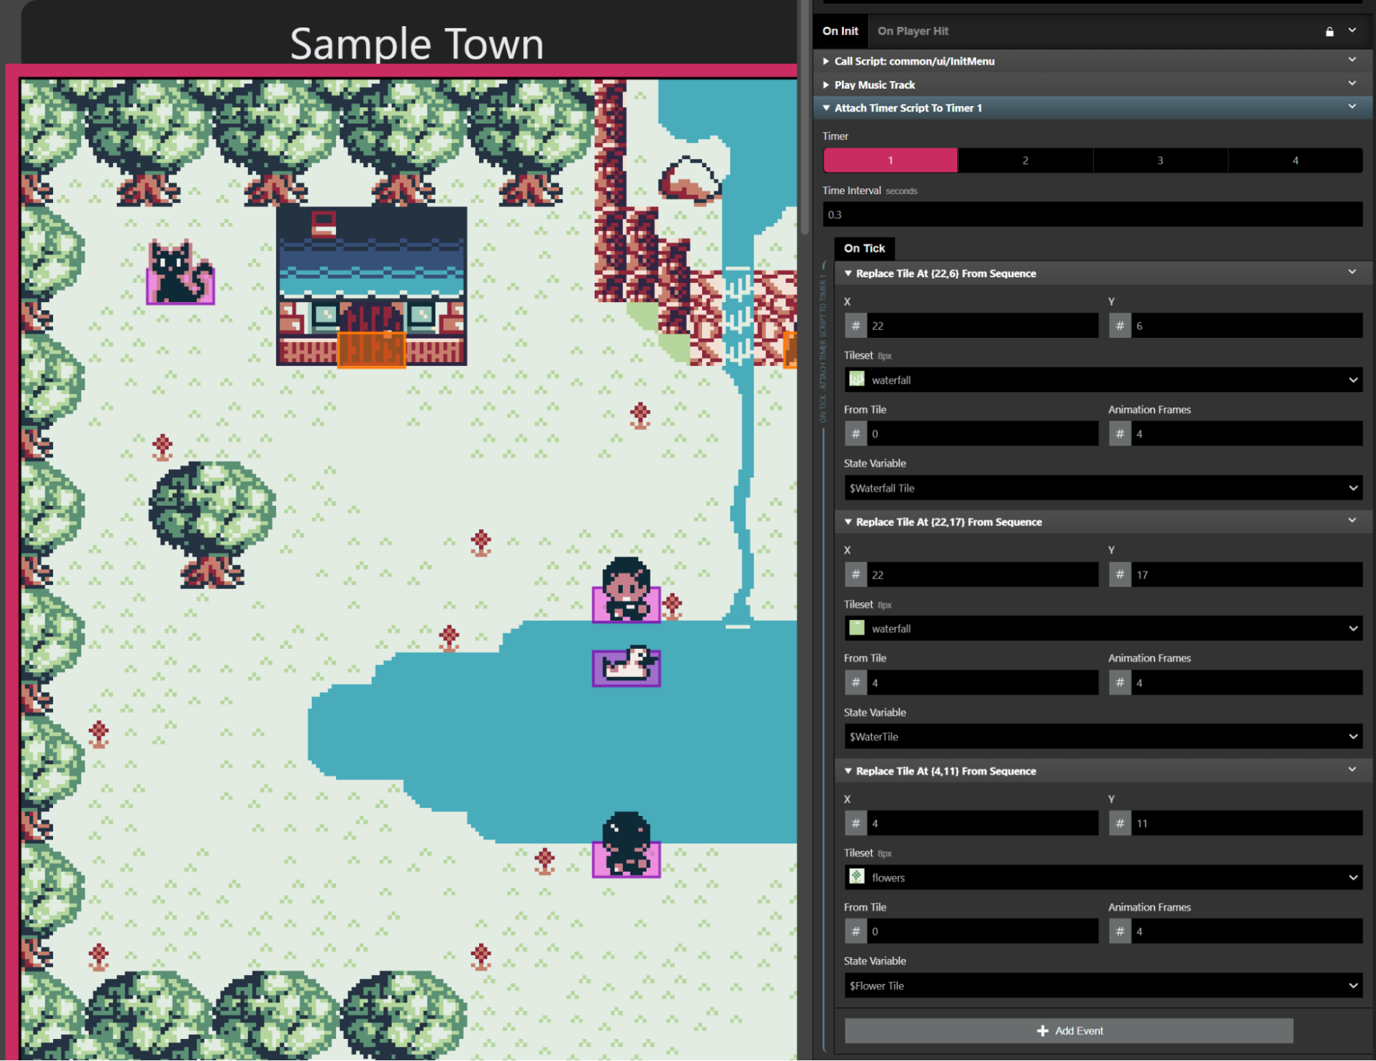Open the $Flower Tile state variable dropdown
The width and height of the screenshot is (1376, 1061).
[1103, 986]
